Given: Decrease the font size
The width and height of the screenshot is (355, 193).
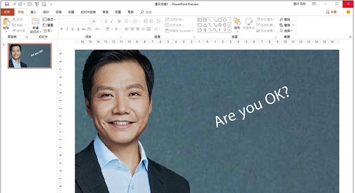Looking at the screenshot, I should point(111,22).
